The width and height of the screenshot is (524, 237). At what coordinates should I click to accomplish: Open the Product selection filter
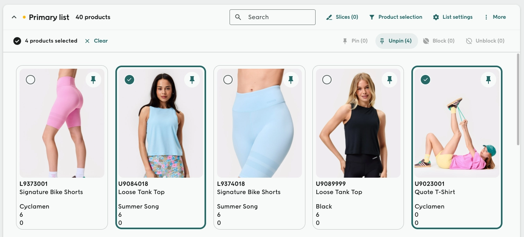pos(396,17)
